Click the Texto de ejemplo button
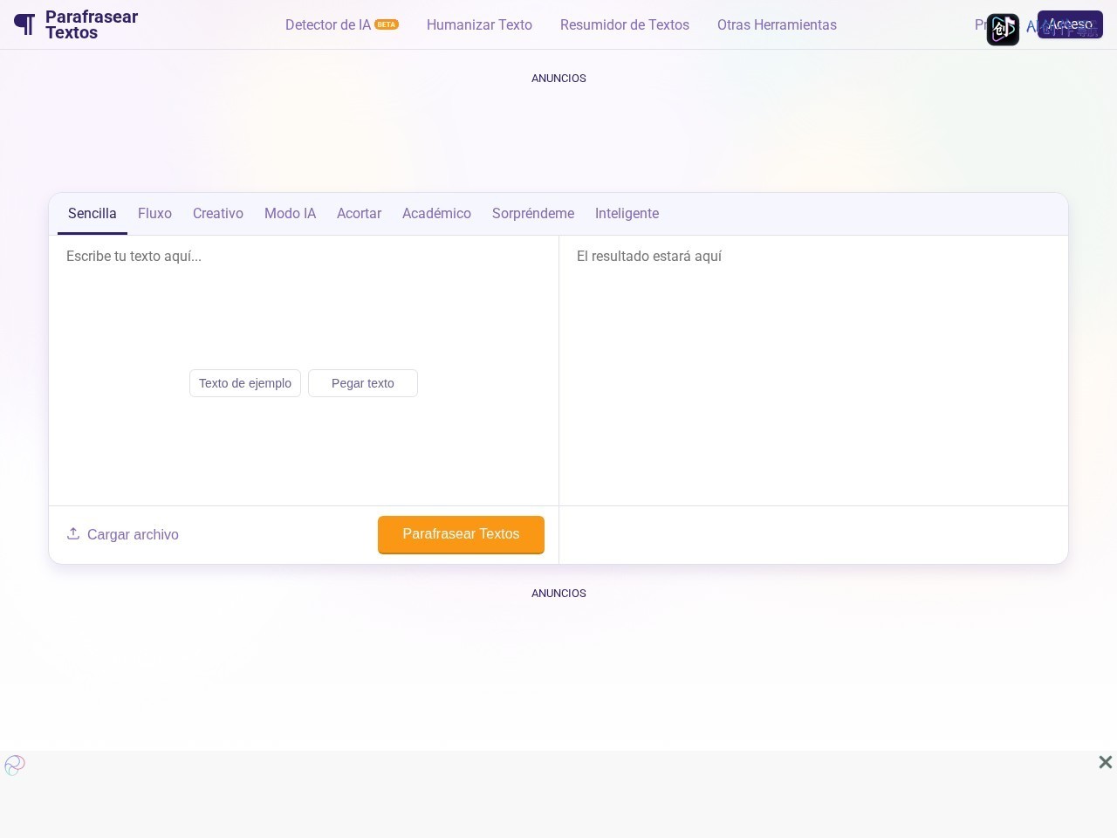The width and height of the screenshot is (1117, 838). point(245,383)
